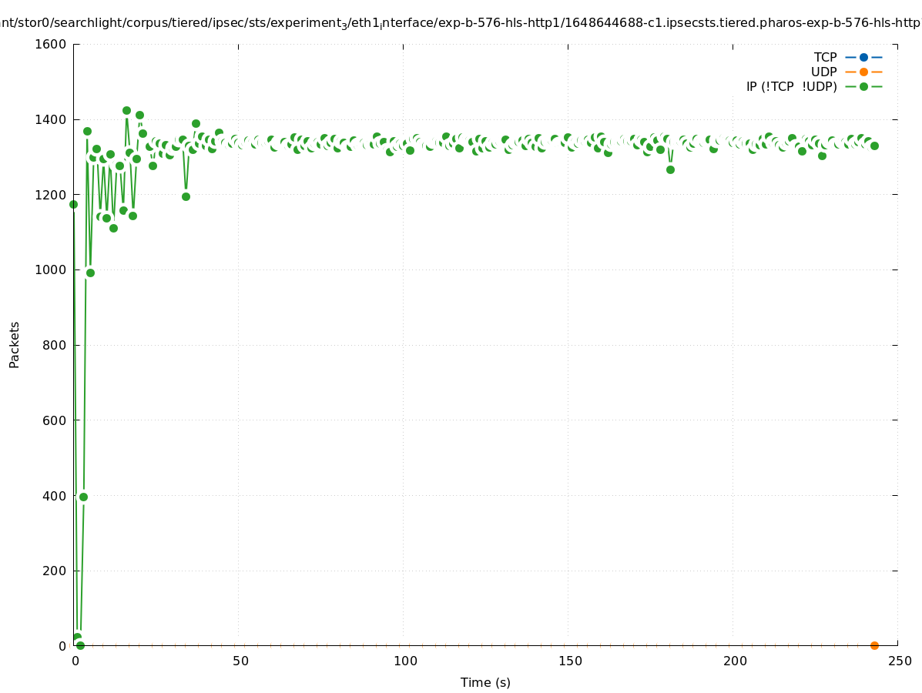Click the orange UDP data point at zero packets
Image resolution: width=922 pixels, height=693 pixels.
click(874, 645)
